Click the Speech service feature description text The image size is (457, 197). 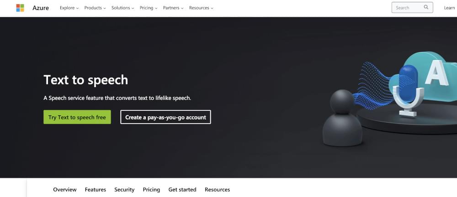[117, 98]
